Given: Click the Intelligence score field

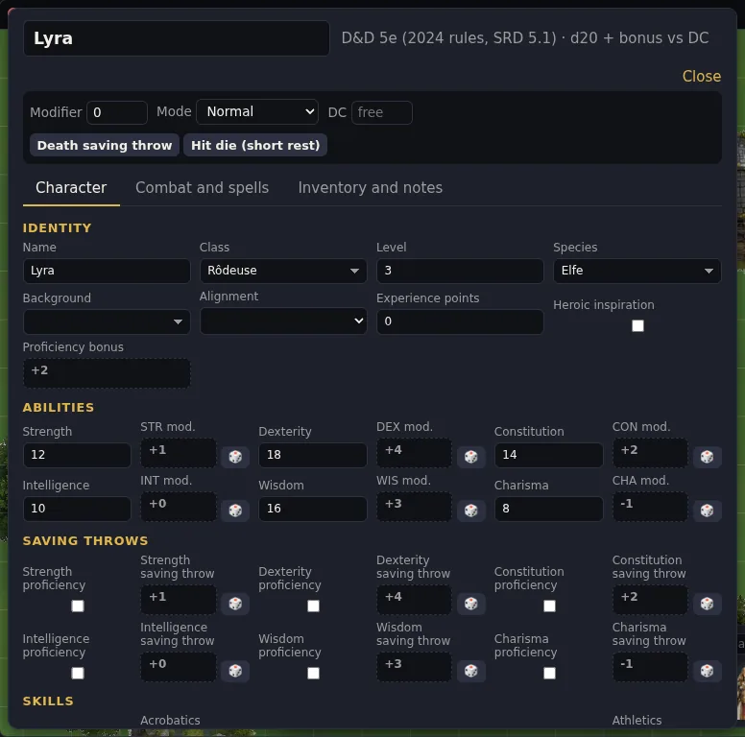Looking at the screenshot, I should 77,509.
